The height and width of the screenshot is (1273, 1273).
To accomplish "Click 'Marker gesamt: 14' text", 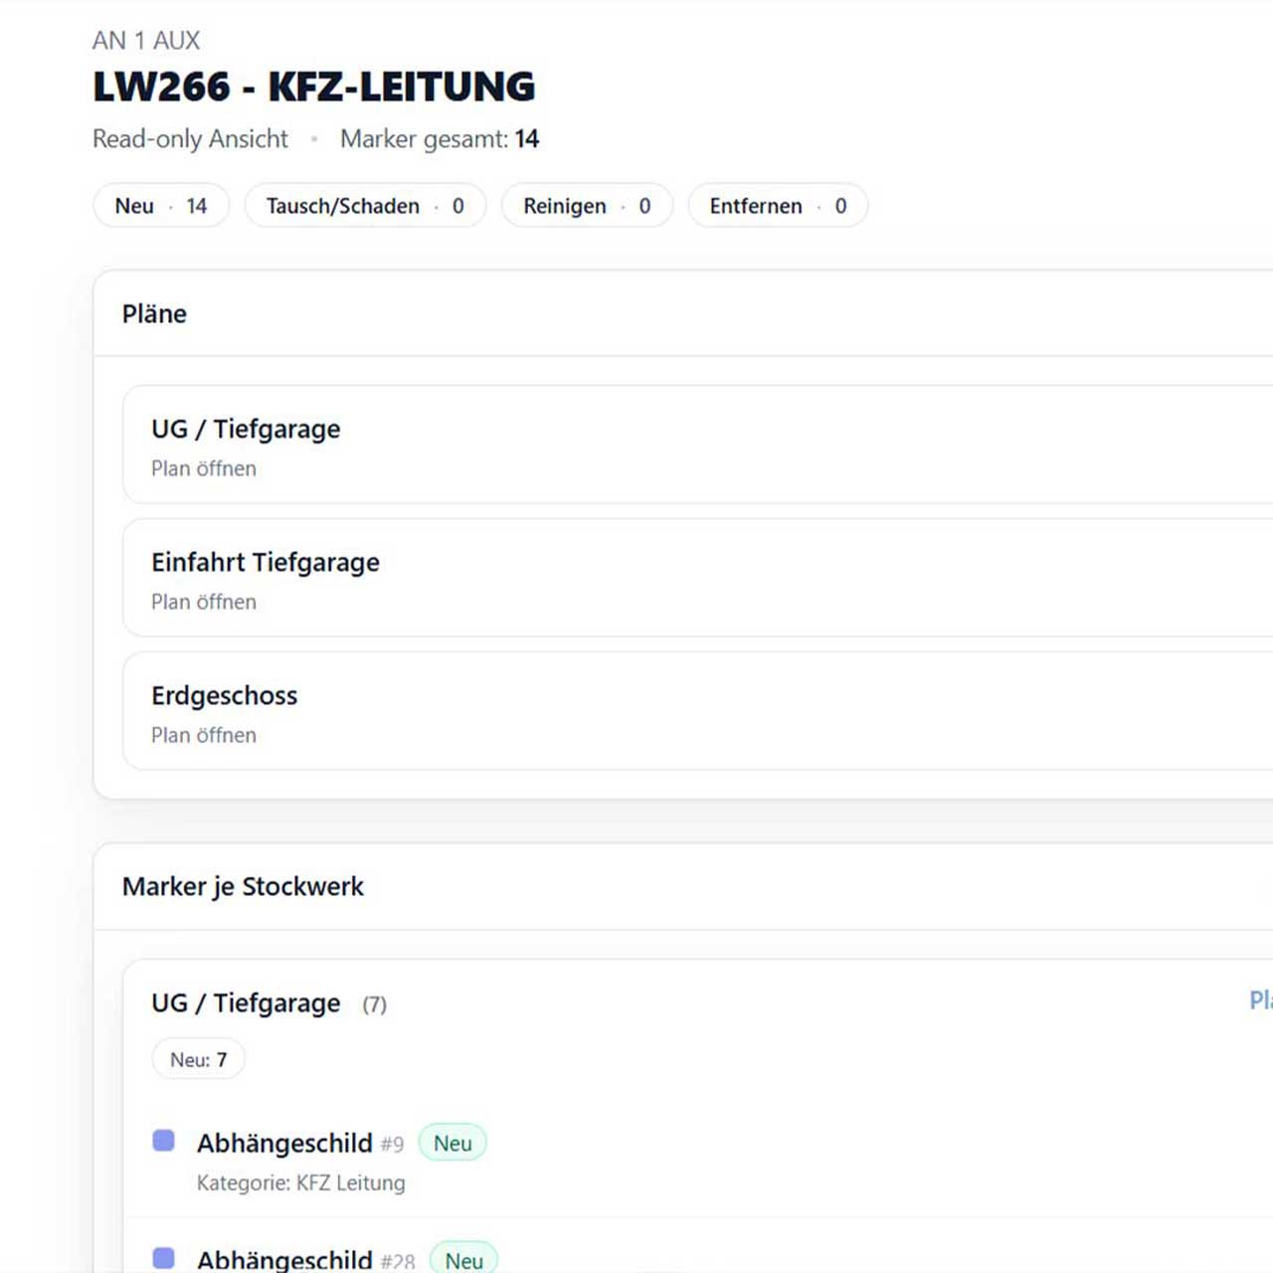I will point(440,139).
